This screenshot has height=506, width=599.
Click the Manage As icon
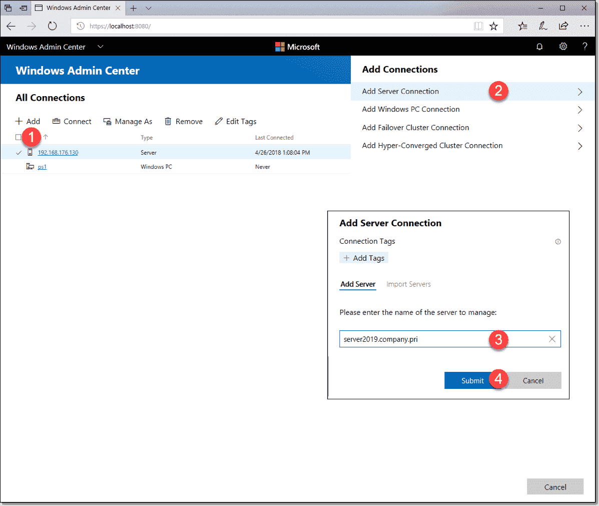[x=107, y=121]
